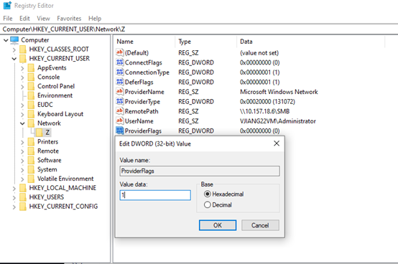
Task: Expand the Printers key
Action: tap(22, 142)
